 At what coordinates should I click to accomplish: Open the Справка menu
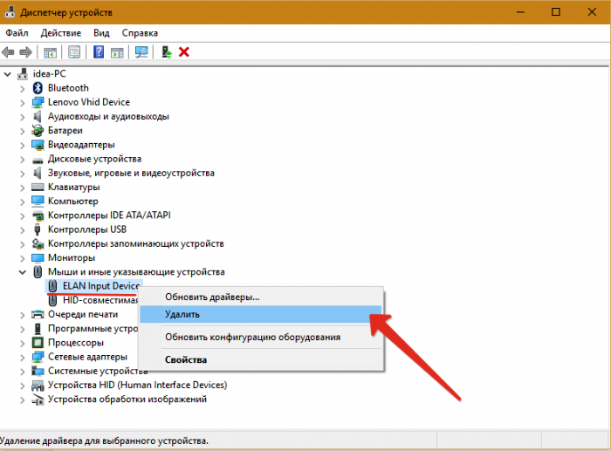[x=140, y=33]
